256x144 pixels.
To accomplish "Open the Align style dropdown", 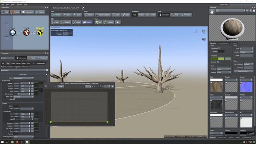I will tap(24, 97).
